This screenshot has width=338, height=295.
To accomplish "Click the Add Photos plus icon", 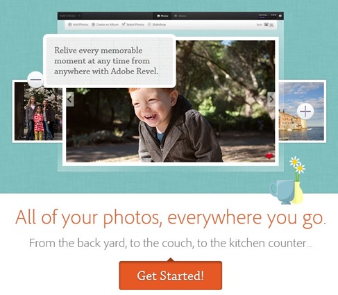I will (69, 24).
